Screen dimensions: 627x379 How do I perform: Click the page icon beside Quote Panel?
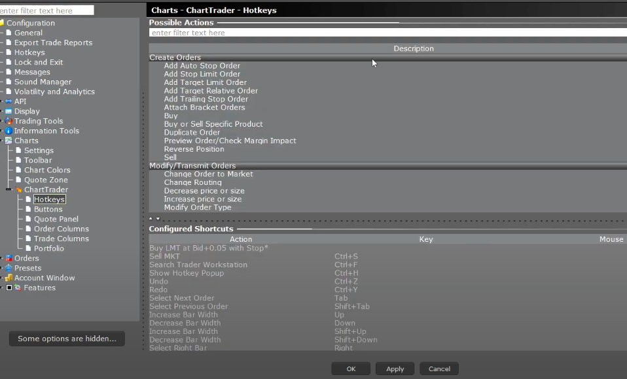(x=28, y=219)
